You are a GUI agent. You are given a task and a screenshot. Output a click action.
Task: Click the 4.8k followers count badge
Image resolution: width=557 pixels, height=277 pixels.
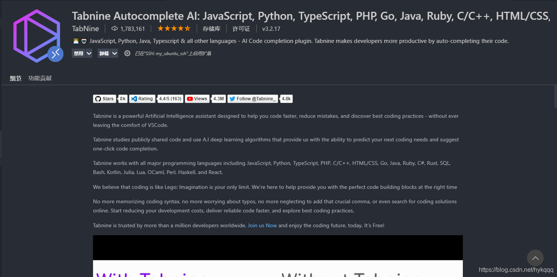286,99
